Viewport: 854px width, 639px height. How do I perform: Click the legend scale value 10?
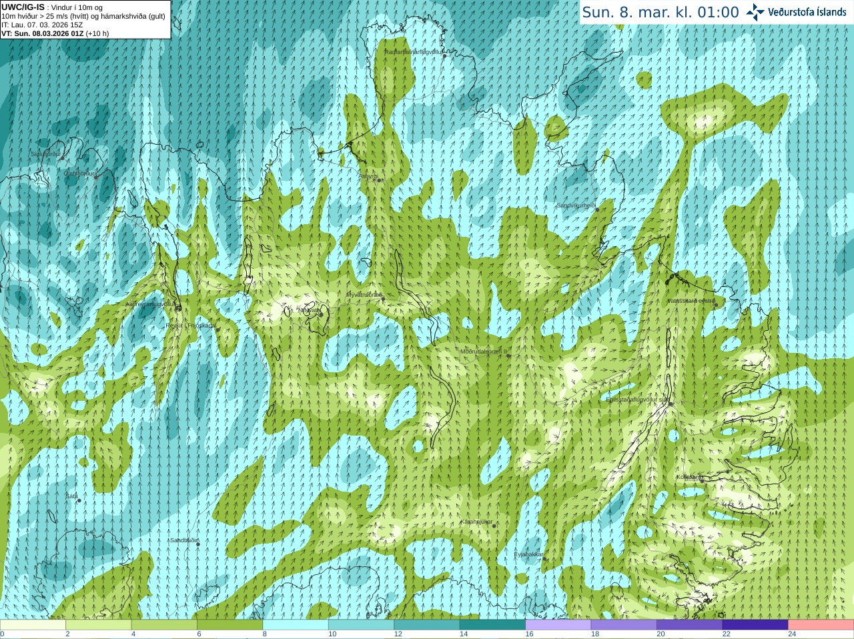332,634
